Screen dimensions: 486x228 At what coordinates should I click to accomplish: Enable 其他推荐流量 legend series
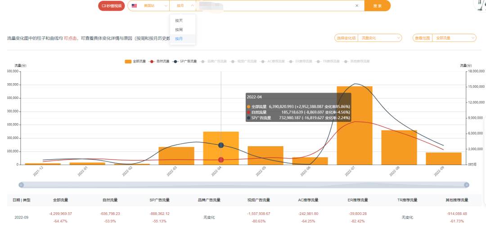click(356, 61)
